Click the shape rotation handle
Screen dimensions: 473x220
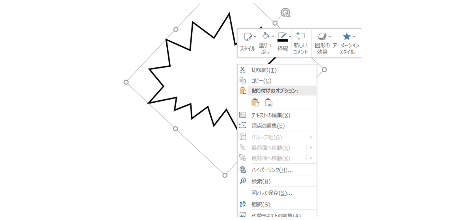coord(285,13)
